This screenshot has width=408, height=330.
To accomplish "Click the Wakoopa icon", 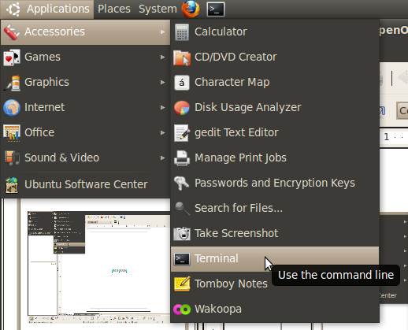I will 182,309.
